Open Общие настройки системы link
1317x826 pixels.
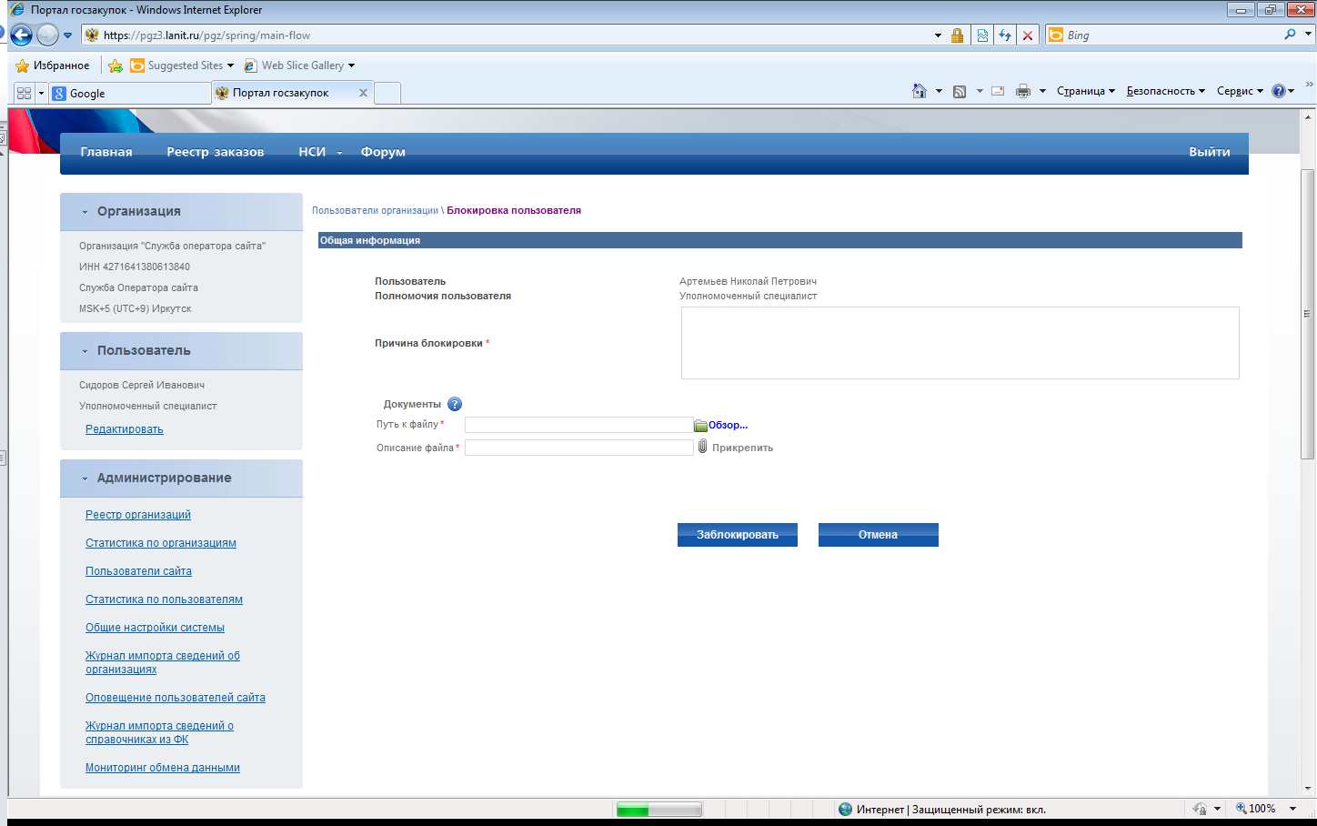tap(156, 628)
